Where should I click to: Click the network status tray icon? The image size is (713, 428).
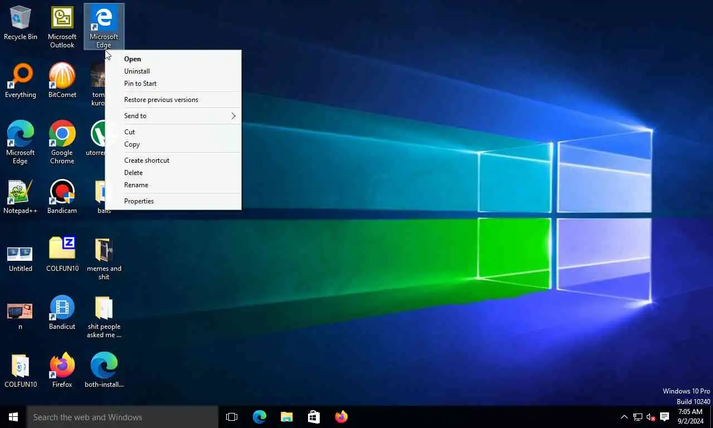[x=638, y=417]
